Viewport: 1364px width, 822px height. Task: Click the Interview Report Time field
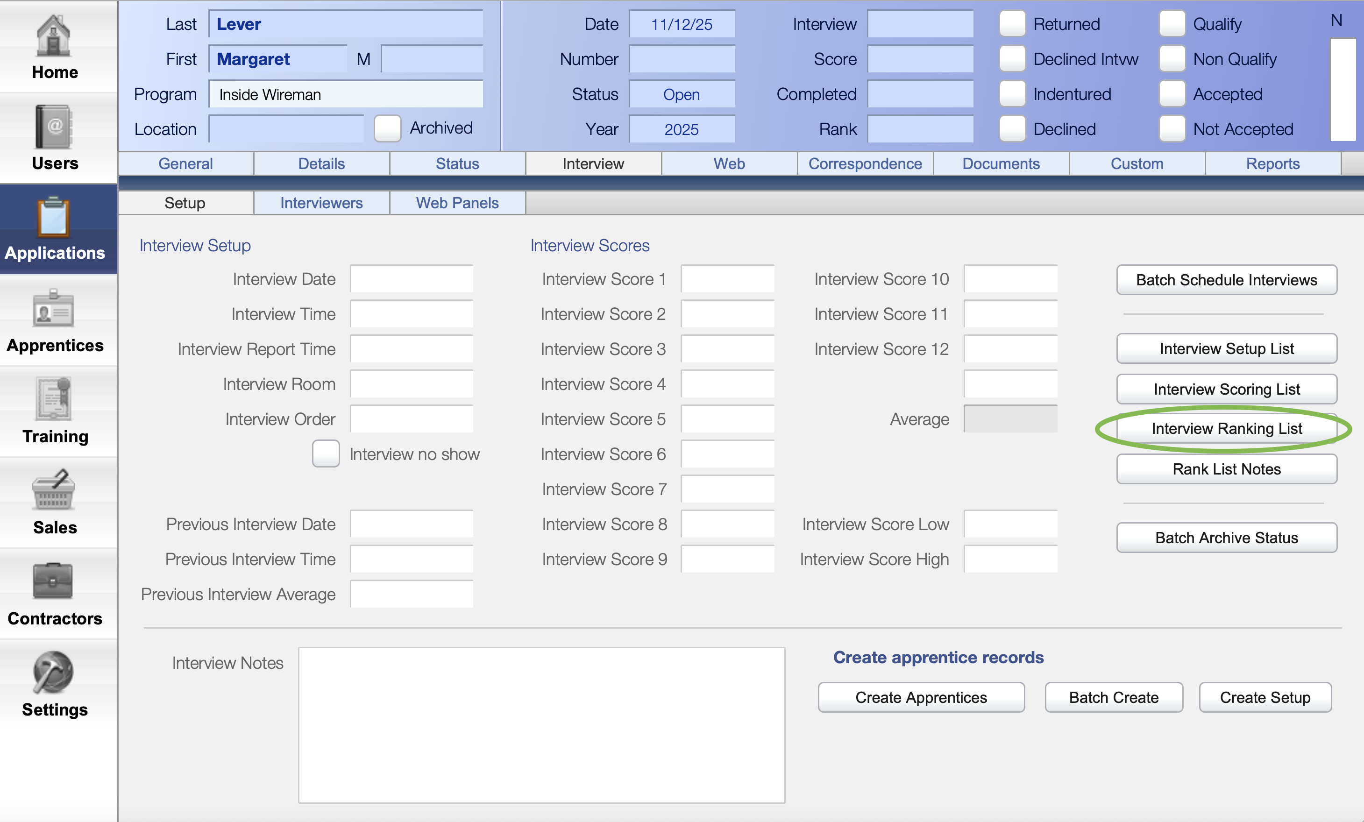click(x=412, y=349)
